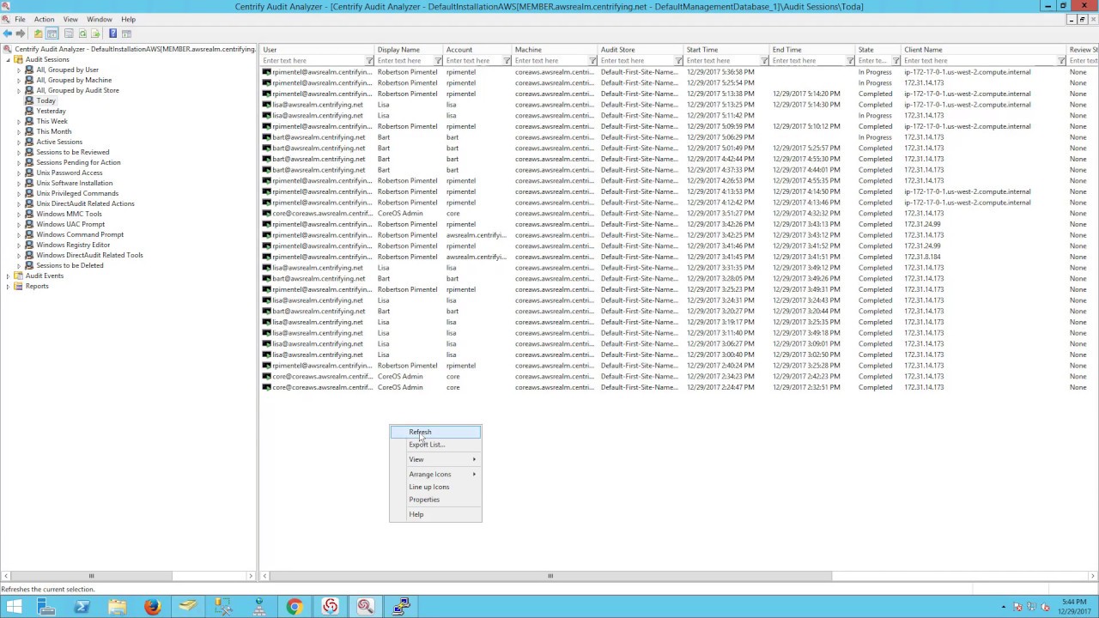Open filter dropdown for Machine column
This screenshot has height=618, width=1099.
click(592, 61)
